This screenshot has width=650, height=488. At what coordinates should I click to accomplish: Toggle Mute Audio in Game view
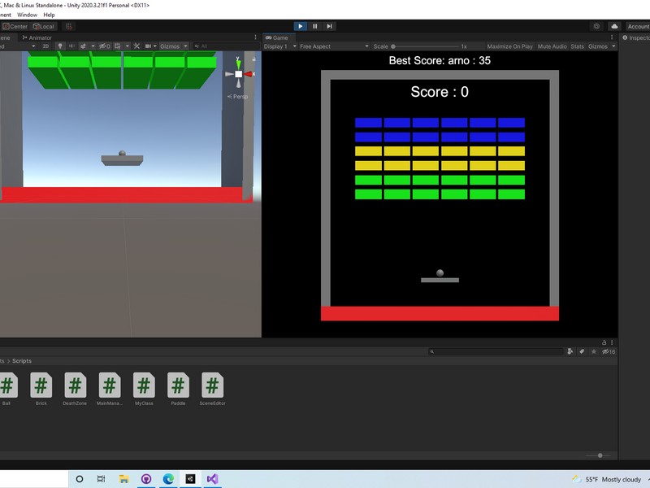[x=552, y=46]
